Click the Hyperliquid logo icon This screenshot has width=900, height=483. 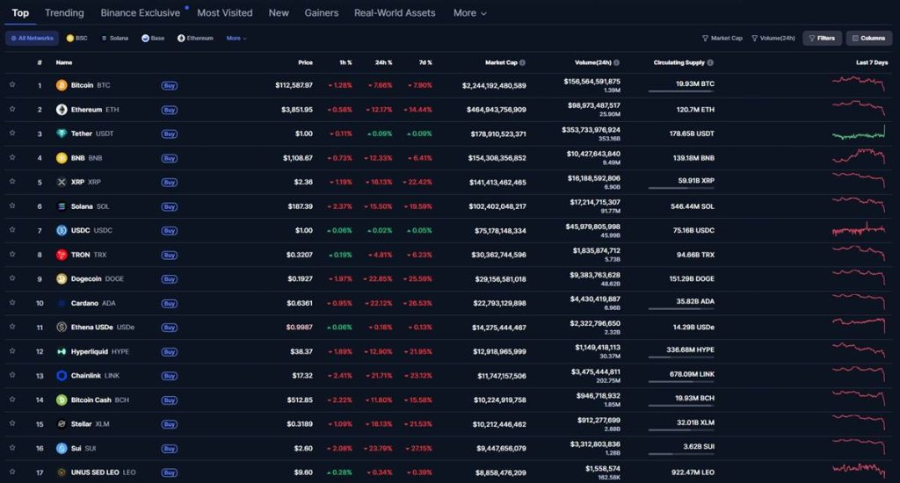pos(62,351)
